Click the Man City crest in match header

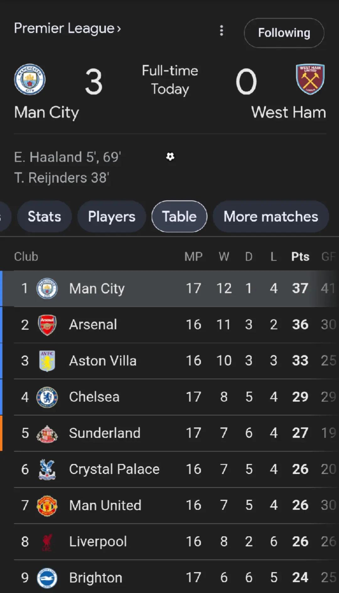click(30, 79)
